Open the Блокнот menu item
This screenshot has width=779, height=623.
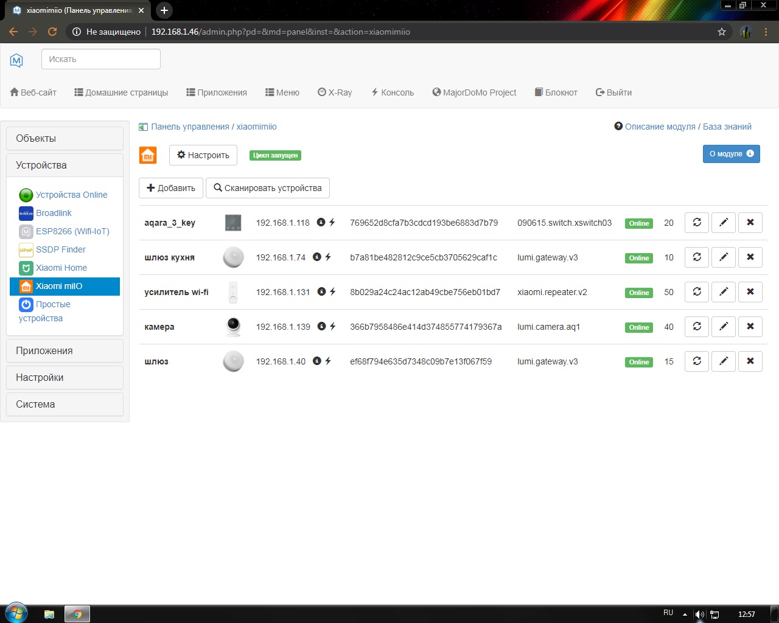click(x=556, y=92)
